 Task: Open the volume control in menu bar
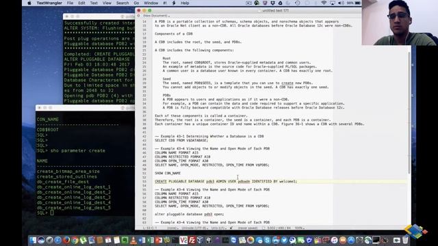click(x=341, y=3)
